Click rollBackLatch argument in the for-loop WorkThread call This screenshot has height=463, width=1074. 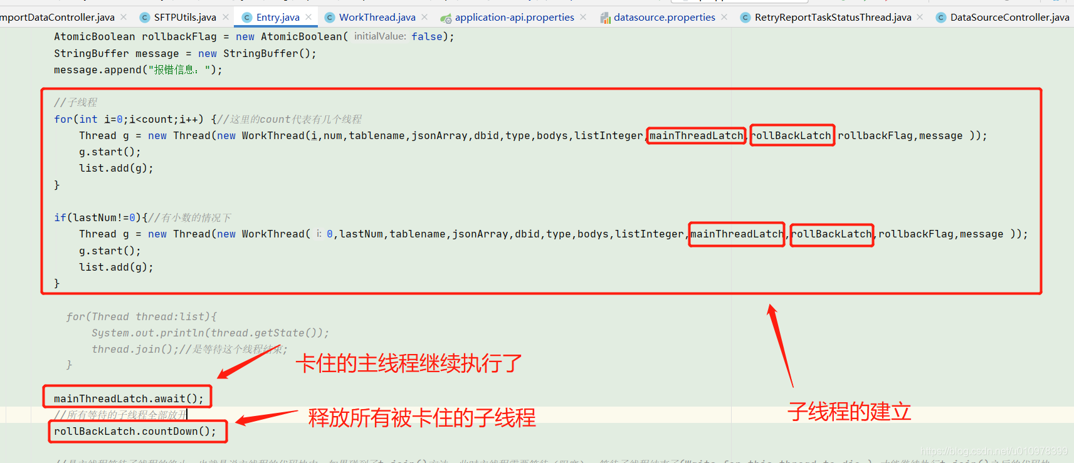tap(791, 135)
